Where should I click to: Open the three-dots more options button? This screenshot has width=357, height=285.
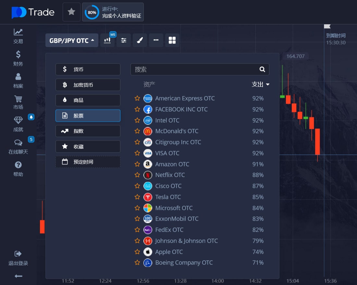(156, 40)
